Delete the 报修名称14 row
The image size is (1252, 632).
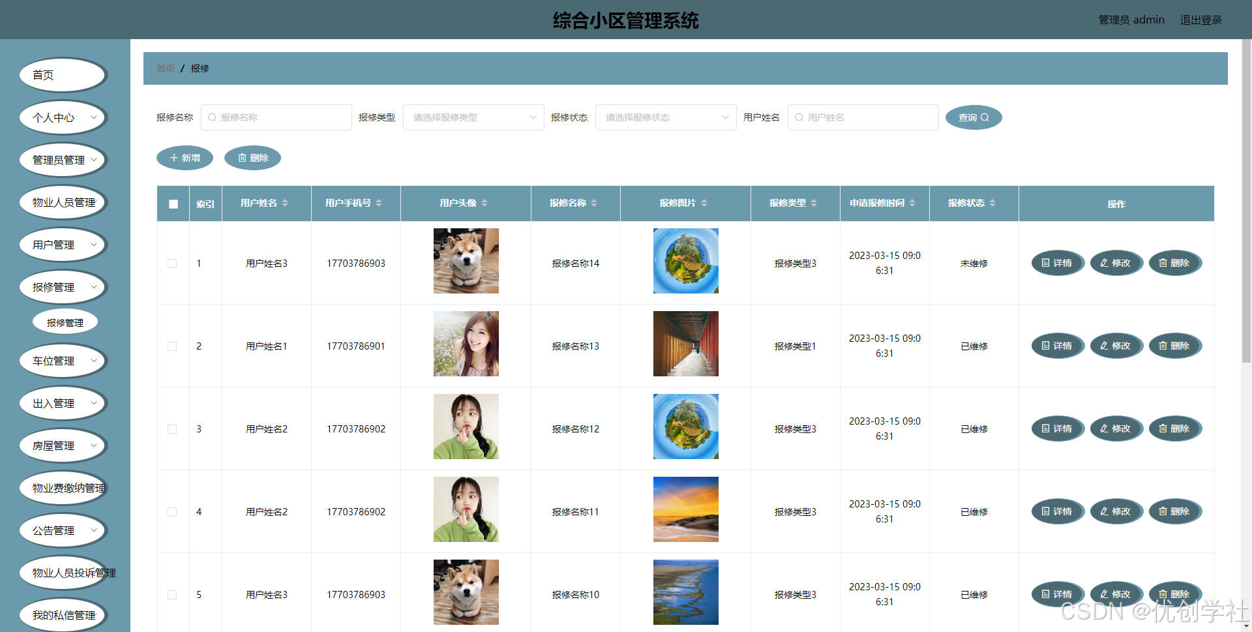[1174, 263]
